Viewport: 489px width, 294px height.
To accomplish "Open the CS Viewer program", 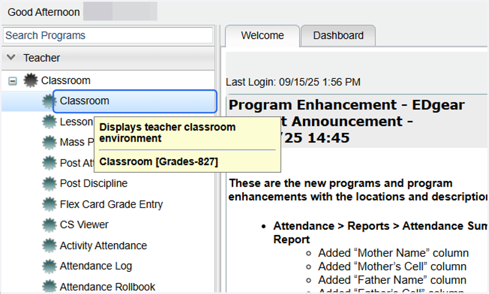I will 84,225.
